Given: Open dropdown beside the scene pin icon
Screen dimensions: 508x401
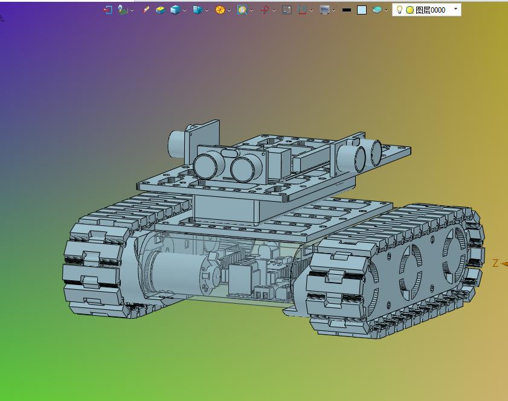Looking at the screenshot, I should (x=132, y=10).
